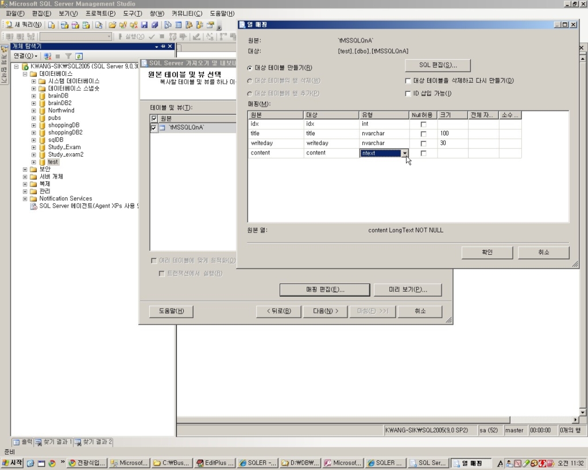Click the Analysis Services XMLA Query icon
This screenshot has height=470, width=588.
pyautogui.click(x=86, y=25)
